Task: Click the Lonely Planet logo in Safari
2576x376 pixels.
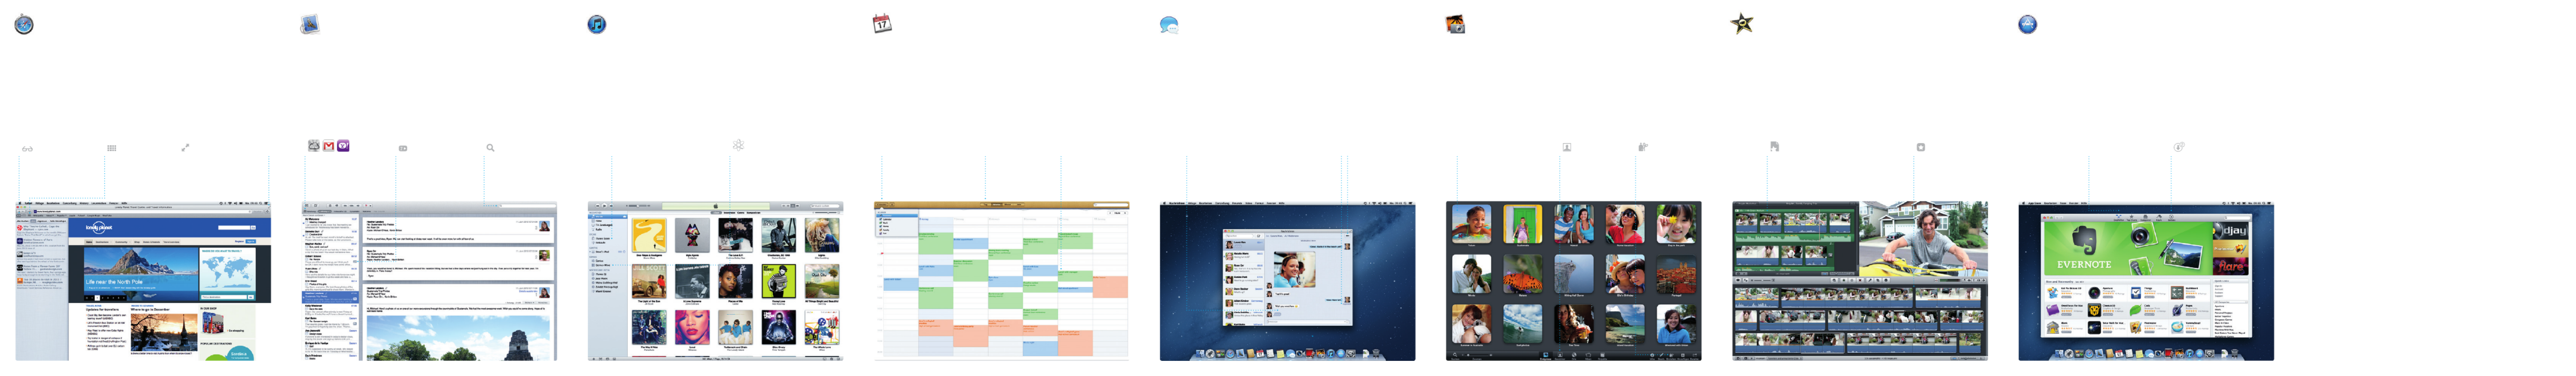Action: click(x=98, y=228)
